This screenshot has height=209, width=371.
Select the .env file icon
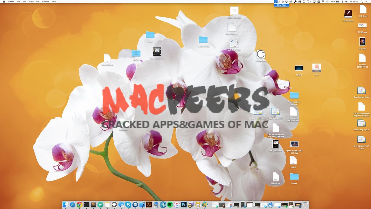coord(316,68)
